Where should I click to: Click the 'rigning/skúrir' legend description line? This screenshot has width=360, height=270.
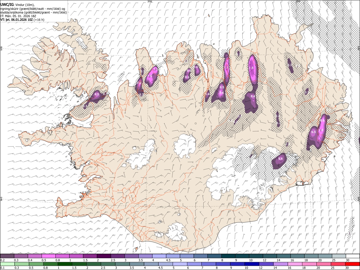[33, 9]
